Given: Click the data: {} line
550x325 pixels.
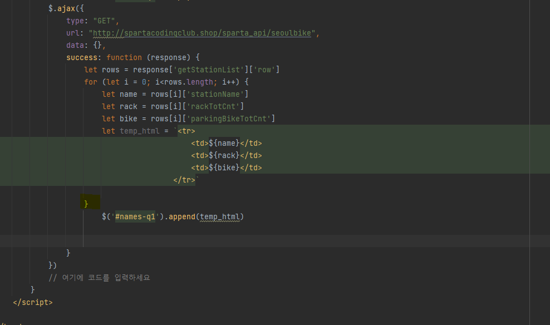Looking at the screenshot, I should (86, 45).
